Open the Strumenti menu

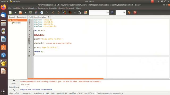tap(70, 8)
